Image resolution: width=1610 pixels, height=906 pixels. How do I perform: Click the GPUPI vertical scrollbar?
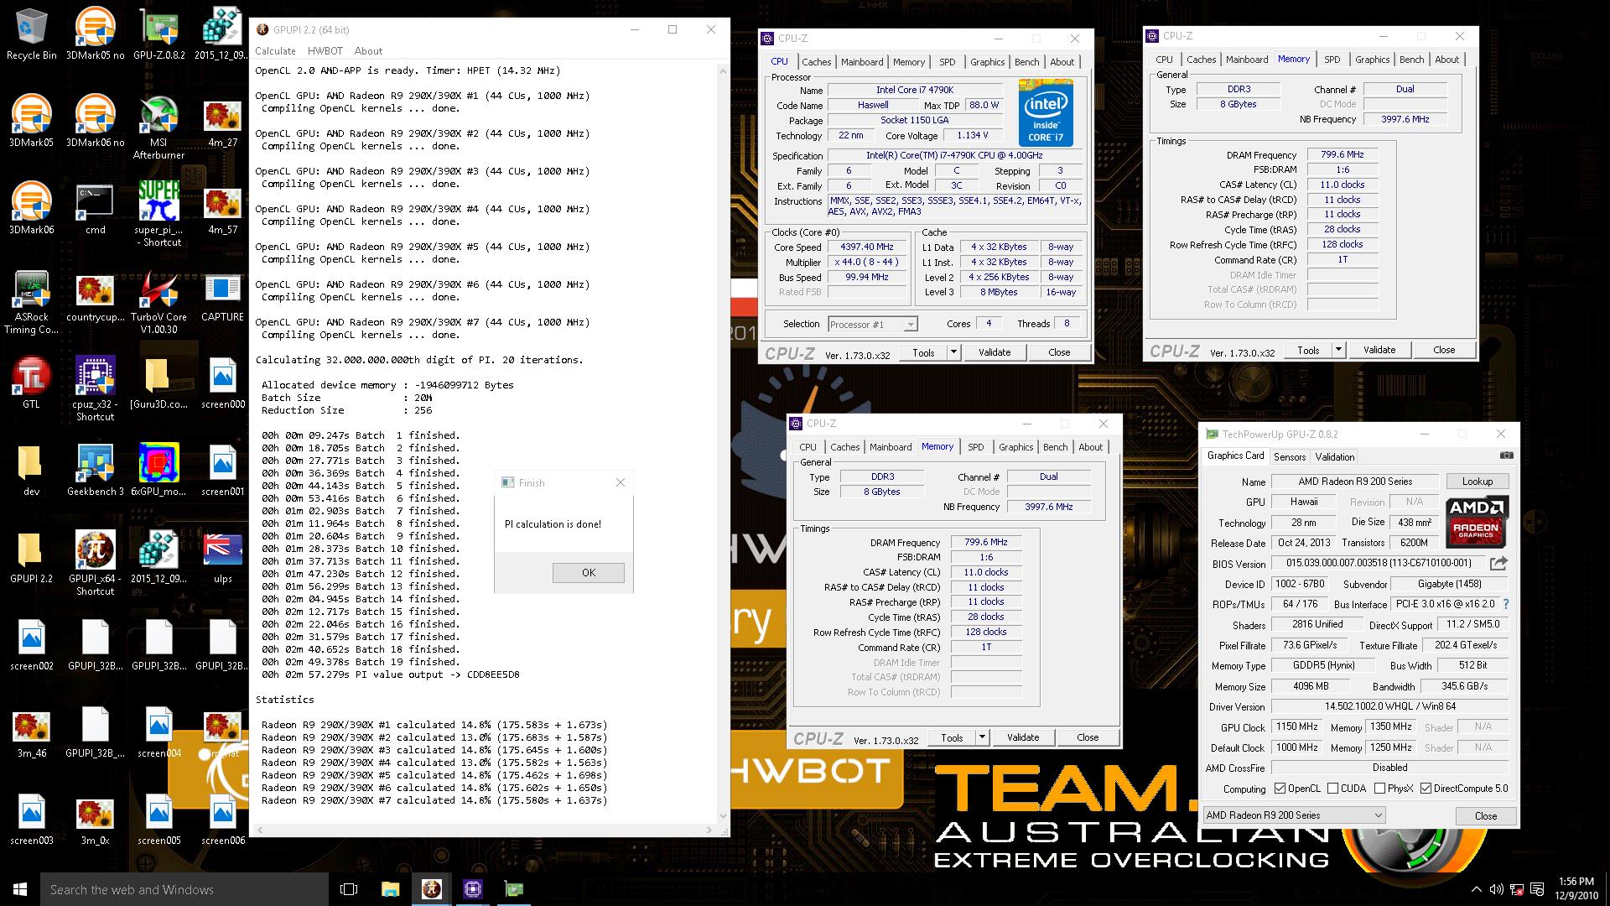tap(723, 443)
